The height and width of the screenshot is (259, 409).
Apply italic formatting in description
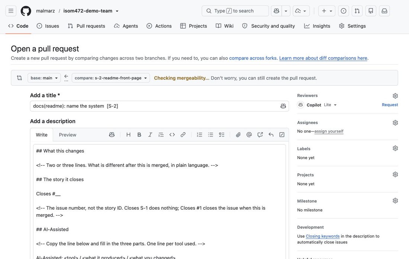point(150,135)
